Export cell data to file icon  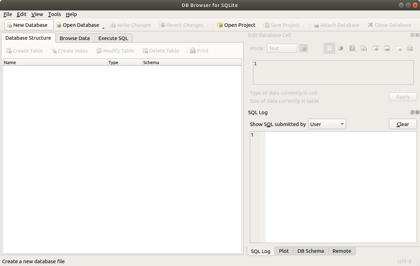pyautogui.click(x=364, y=48)
